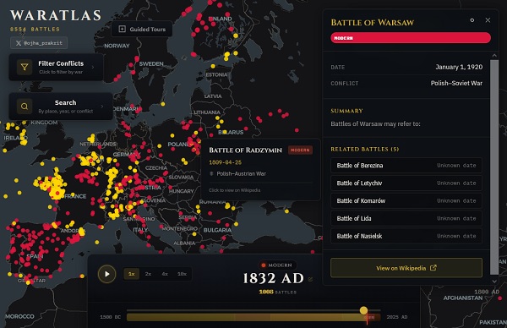Click the MODERN badge on Radzymin tooltip
The image size is (507, 328).
coord(300,150)
